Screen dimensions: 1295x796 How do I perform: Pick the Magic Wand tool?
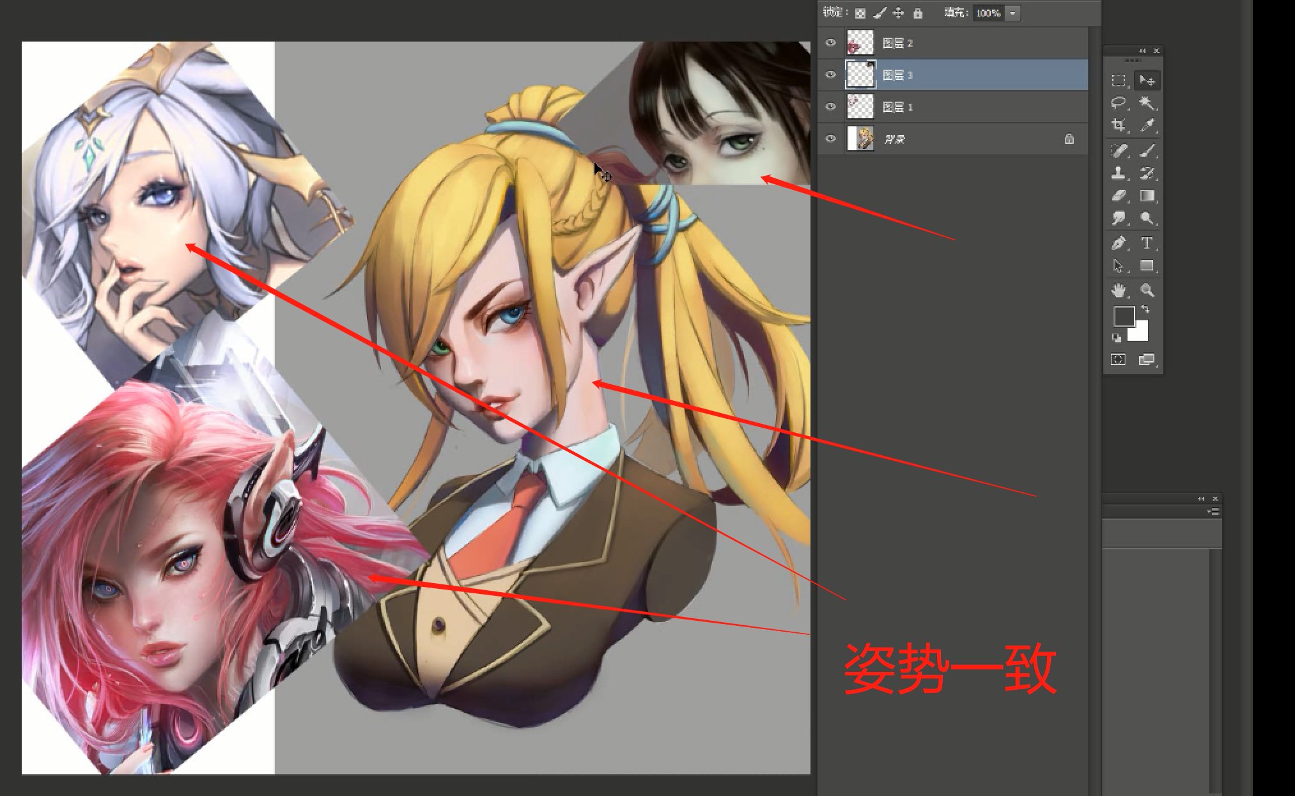point(1147,103)
